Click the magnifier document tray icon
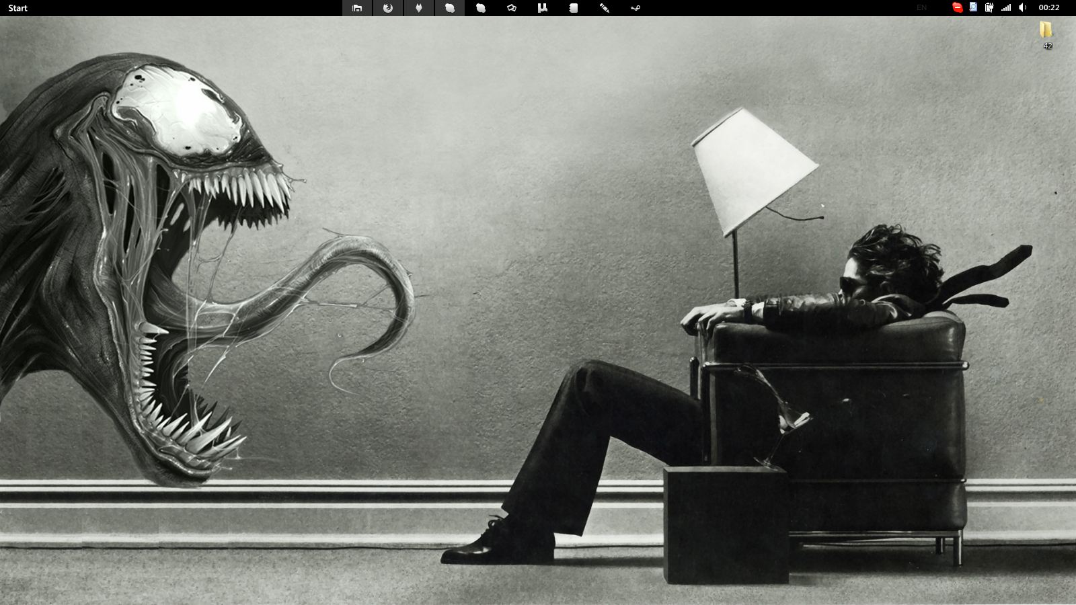 (973, 8)
